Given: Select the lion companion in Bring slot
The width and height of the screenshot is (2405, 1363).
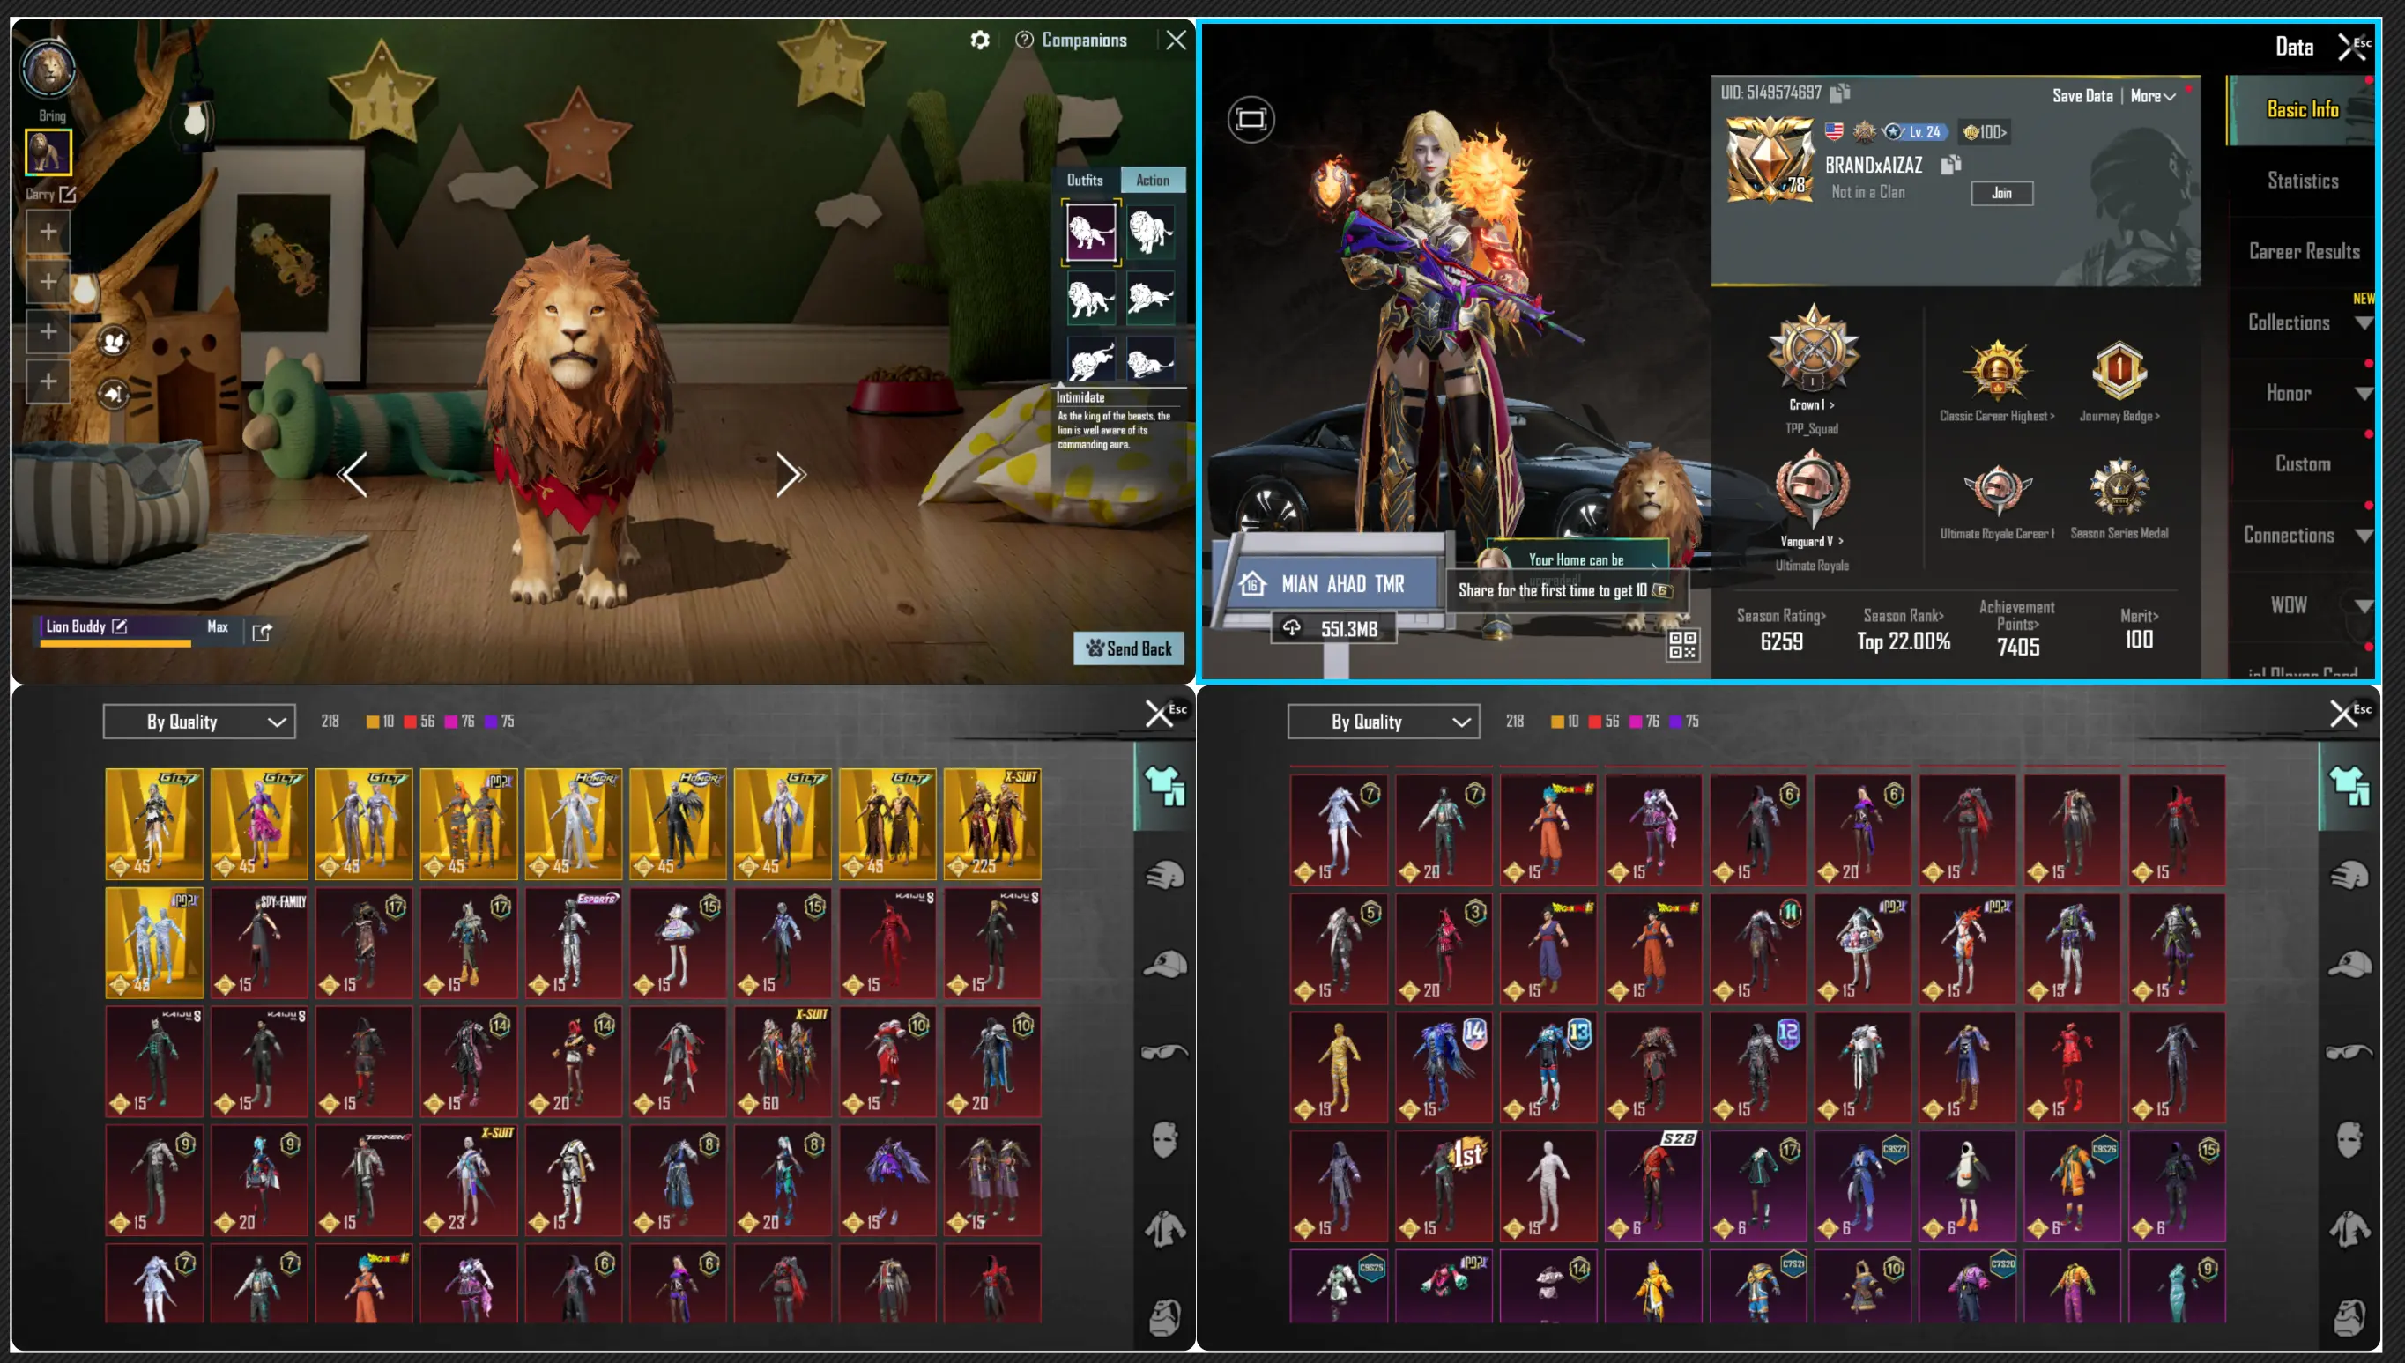Looking at the screenshot, I should (48, 152).
